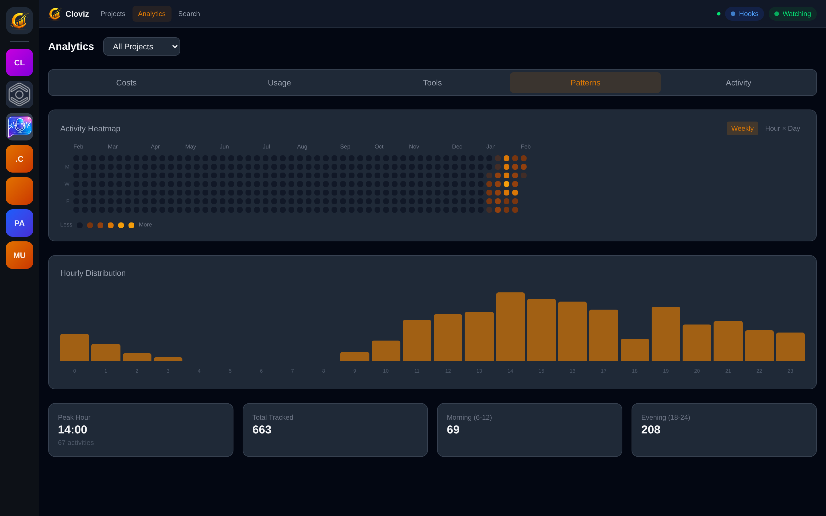Toggle the Watching status indicator

pos(792,14)
